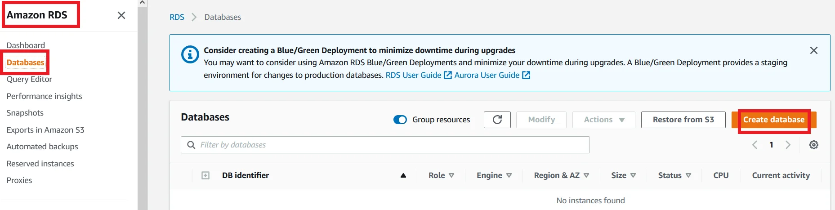Open the Actions dropdown

click(x=604, y=120)
